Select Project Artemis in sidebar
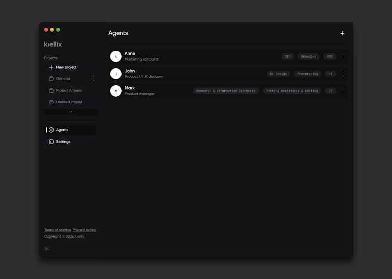The width and height of the screenshot is (392, 279). [70, 90]
